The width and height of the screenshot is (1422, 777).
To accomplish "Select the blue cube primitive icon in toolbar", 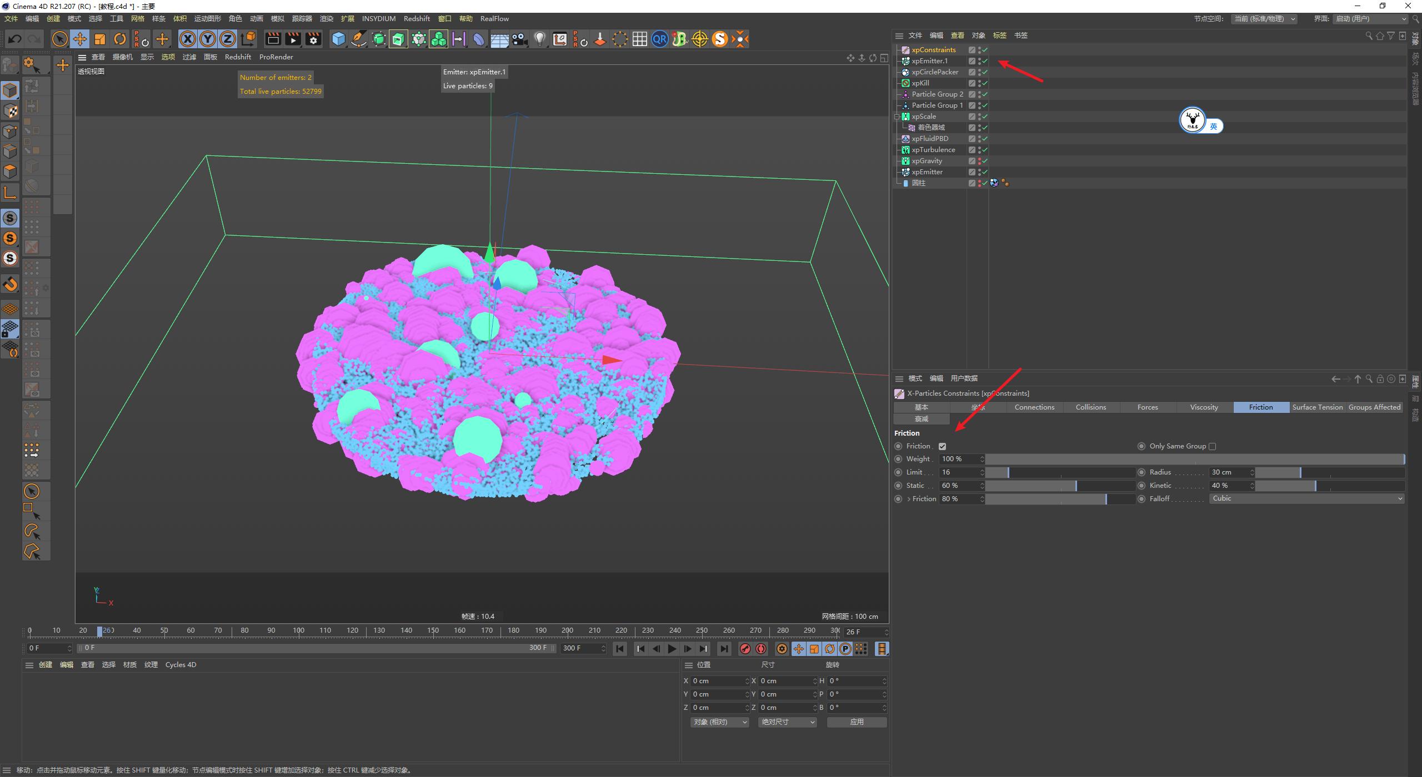I will click(x=338, y=39).
